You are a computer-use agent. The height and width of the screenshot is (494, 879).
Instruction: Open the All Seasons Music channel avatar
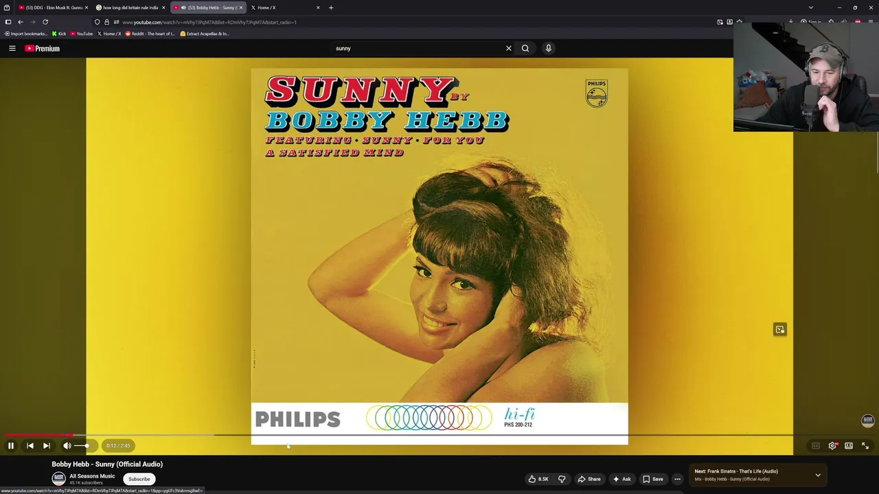click(x=59, y=479)
